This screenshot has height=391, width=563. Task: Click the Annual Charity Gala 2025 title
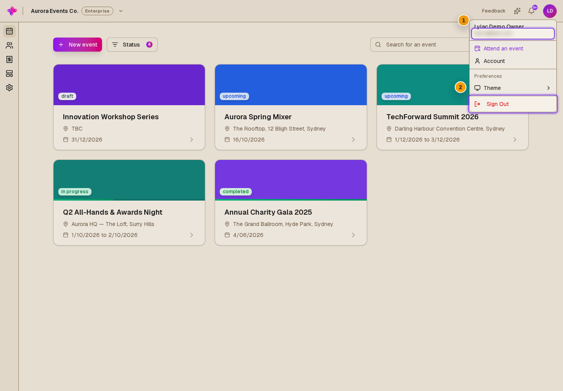click(268, 212)
